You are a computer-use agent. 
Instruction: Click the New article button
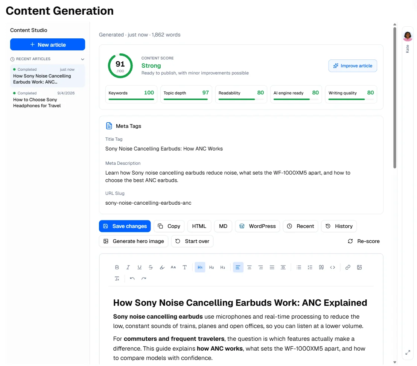(47, 44)
